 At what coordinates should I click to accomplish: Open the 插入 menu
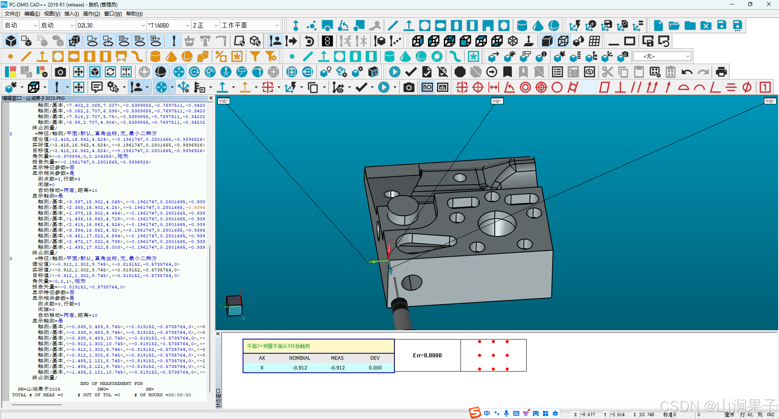click(x=71, y=14)
